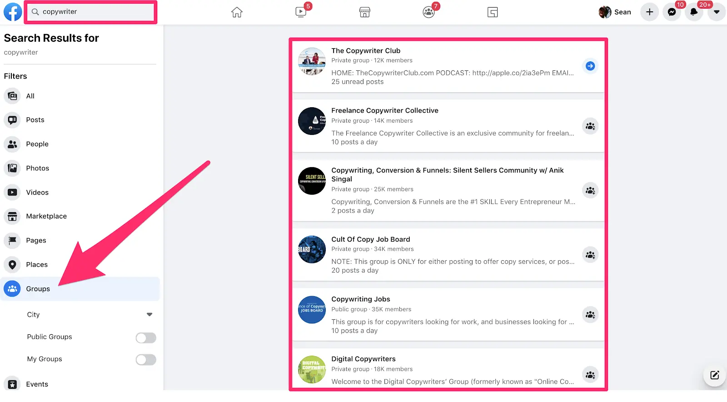The image size is (727, 402).
Task: Select the Videos filter
Action: point(80,193)
